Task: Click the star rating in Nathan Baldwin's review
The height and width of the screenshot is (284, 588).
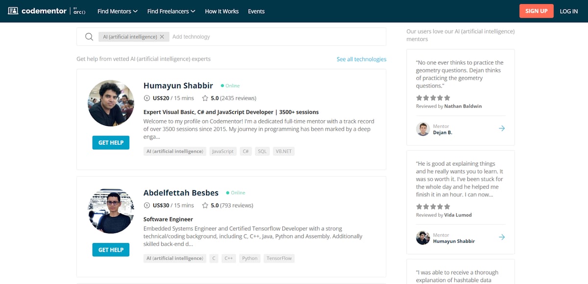Action: pos(433,98)
